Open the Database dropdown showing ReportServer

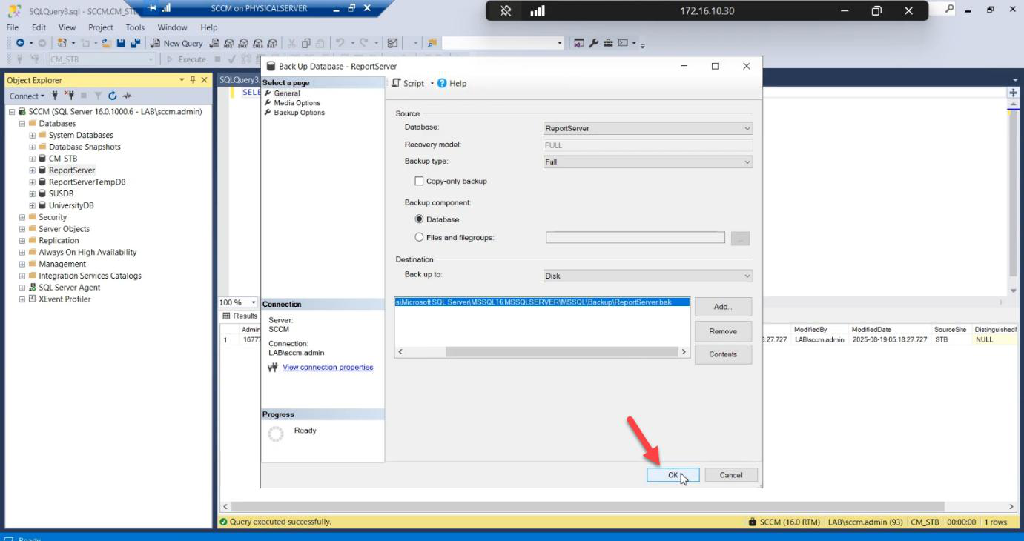click(x=647, y=128)
